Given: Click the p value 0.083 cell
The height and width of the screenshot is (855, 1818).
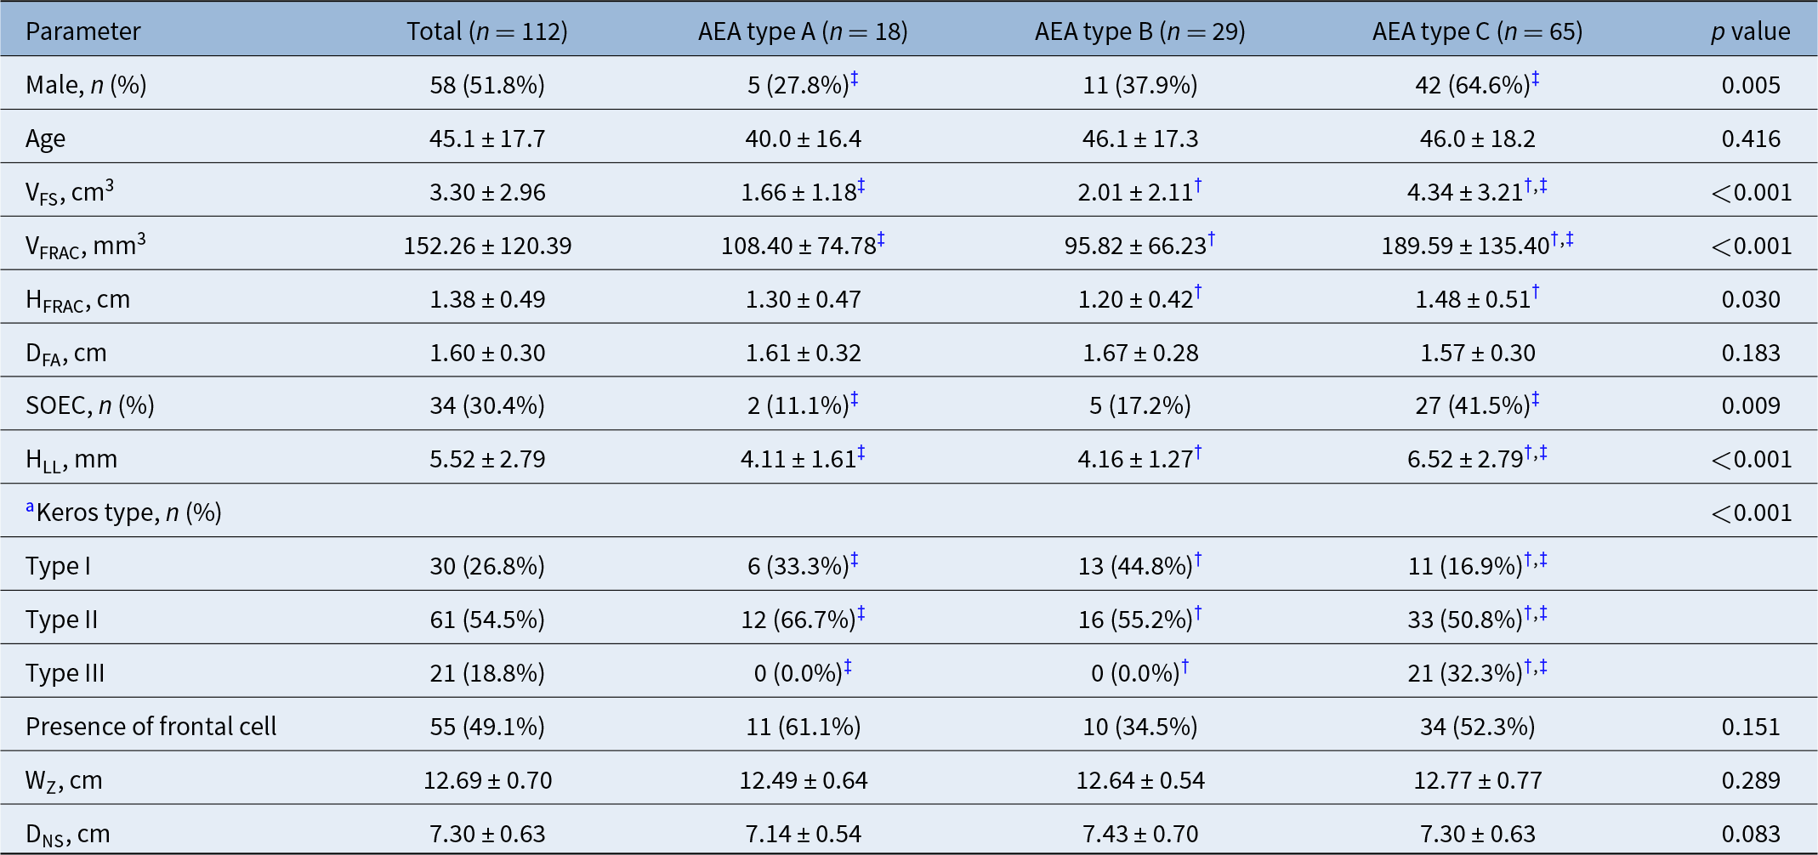Looking at the screenshot, I should 1750,834.
